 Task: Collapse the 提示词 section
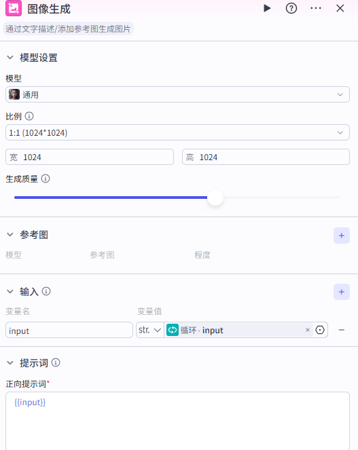coord(10,363)
